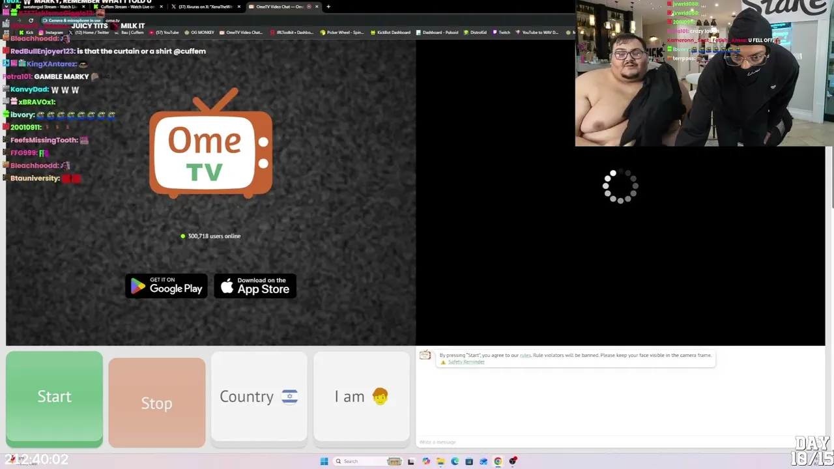Close the Xivuras on X tab
This screenshot has height=469, width=834.
click(240, 7)
